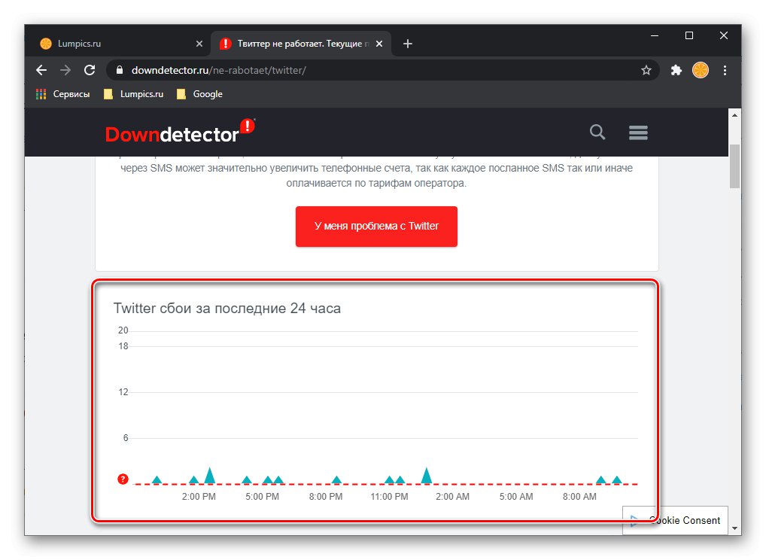Image resolution: width=766 pixels, height=560 pixels.
Task: Click the red question mark baseline icon
Action: coord(123,479)
